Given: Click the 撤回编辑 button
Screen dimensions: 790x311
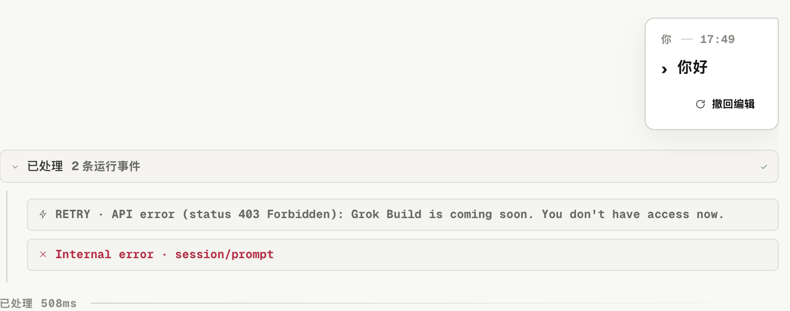Looking at the screenshot, I should (725, 104).
